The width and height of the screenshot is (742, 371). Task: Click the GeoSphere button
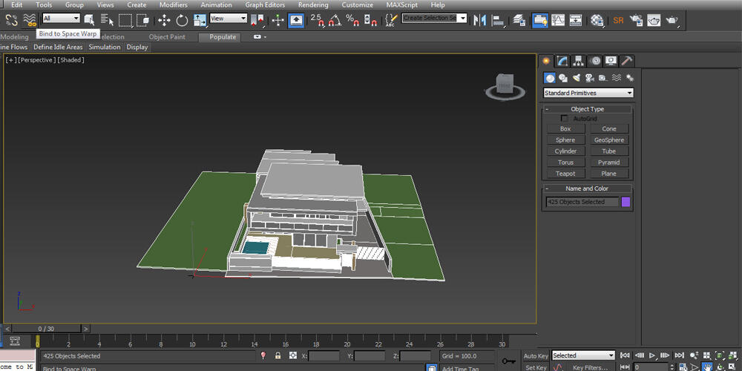click(x=609, y=140)
